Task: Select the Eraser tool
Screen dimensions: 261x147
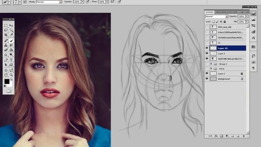Action: (x=6, y=50)
